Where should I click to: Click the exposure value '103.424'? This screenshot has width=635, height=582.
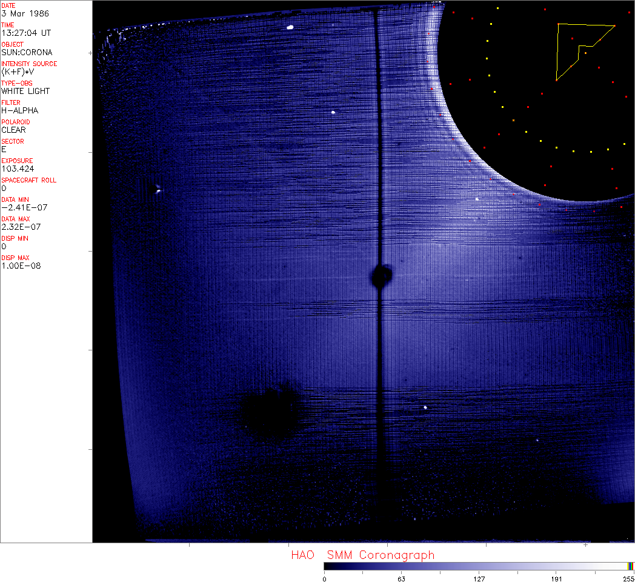click(18, 169)
